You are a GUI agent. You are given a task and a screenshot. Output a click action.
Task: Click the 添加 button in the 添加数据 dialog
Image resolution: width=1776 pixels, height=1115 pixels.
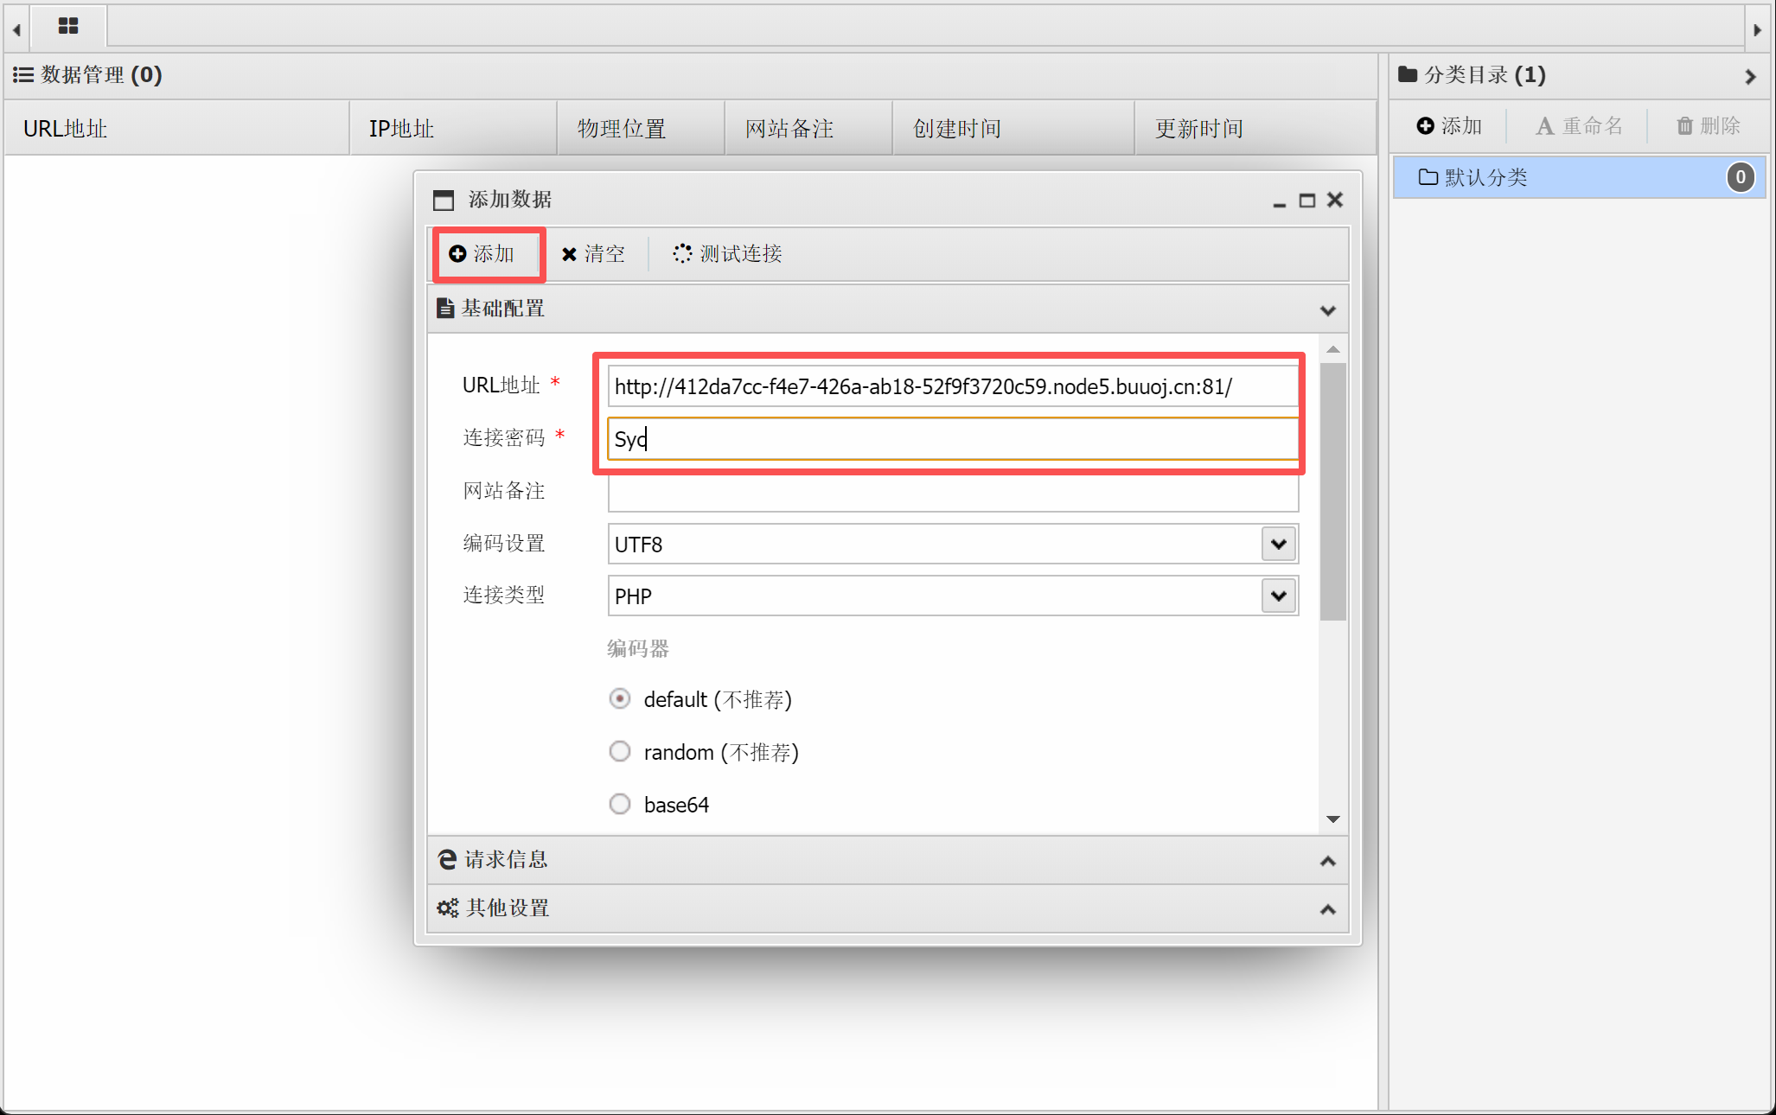point(482,254)
